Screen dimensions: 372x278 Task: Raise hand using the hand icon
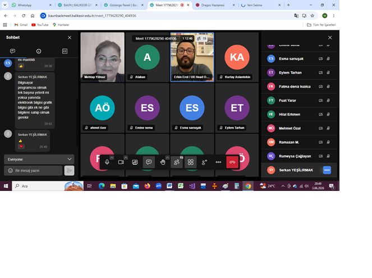click(x=163, y=162)
